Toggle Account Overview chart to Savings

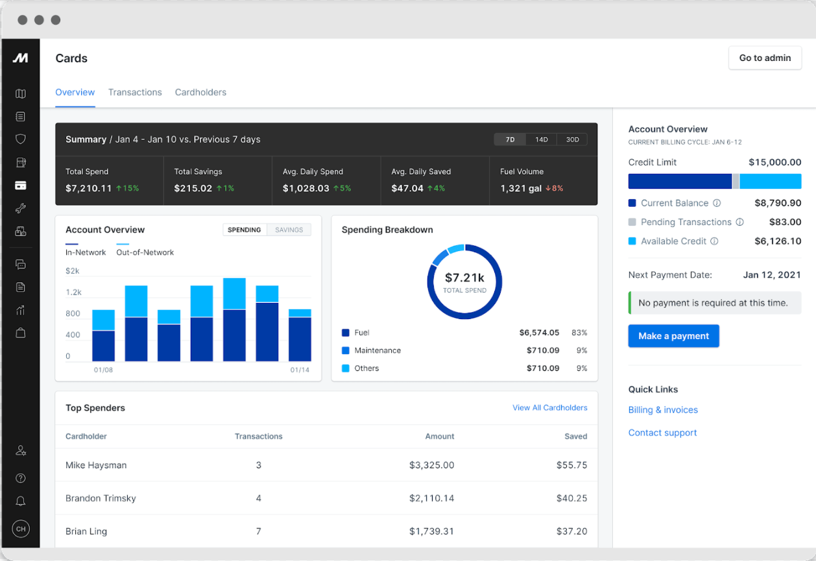point(289,230)
